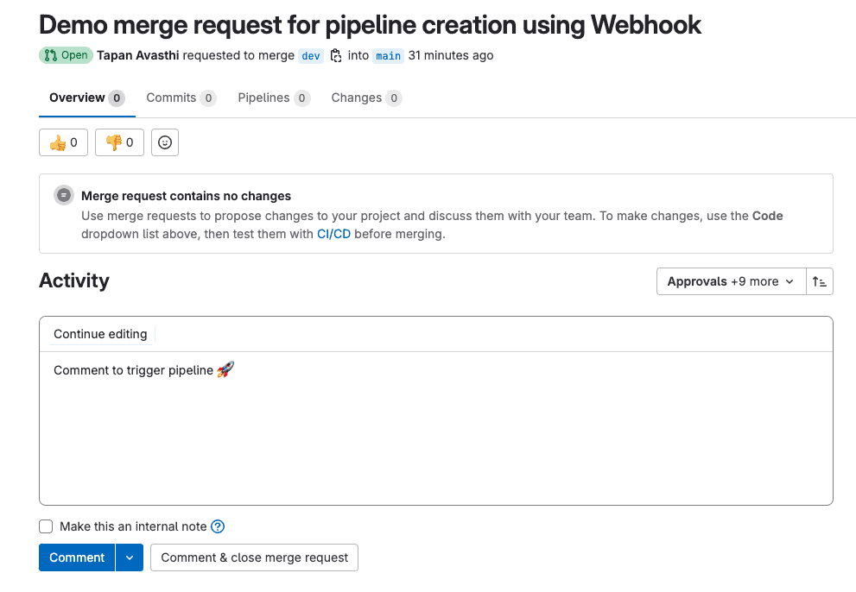Click the thumbs up reaction button
Viewport: 856px width, 592px height.
coord(63,142)
